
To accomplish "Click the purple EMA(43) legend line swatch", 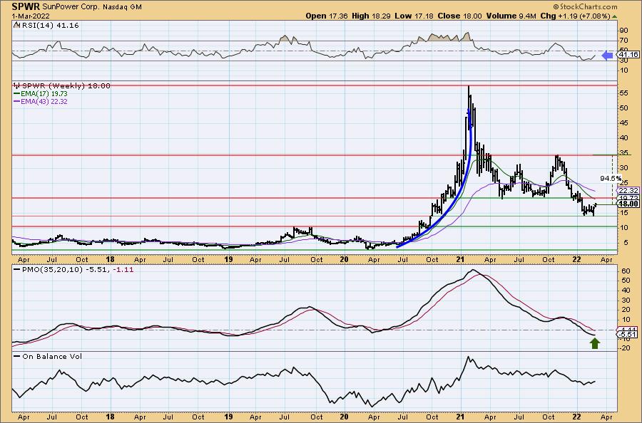I will point(17,101).
